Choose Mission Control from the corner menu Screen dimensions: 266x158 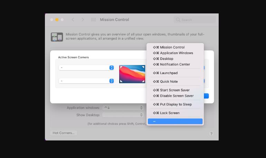pos(175,47)
